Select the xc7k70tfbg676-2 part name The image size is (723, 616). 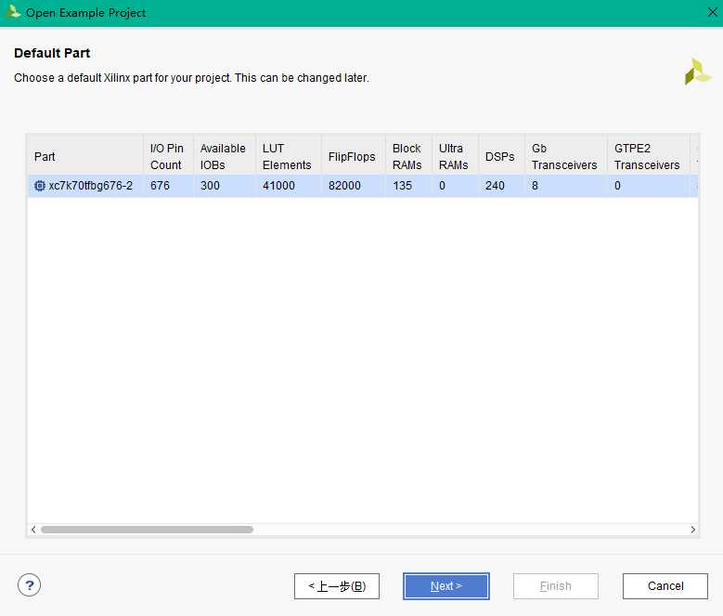90,186
